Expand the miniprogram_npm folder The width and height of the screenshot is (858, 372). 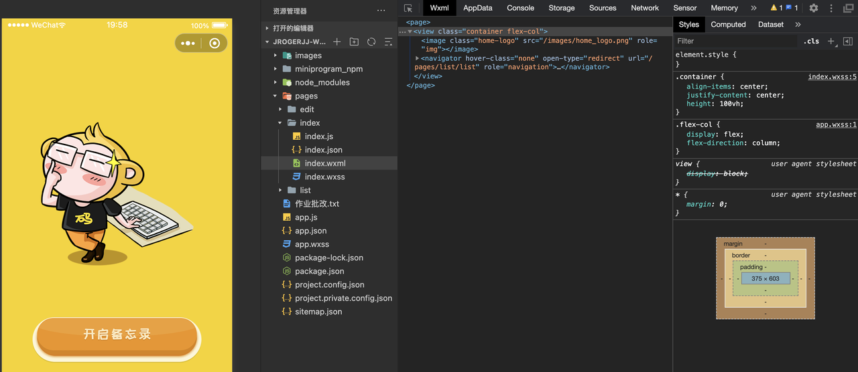[275, 69]
